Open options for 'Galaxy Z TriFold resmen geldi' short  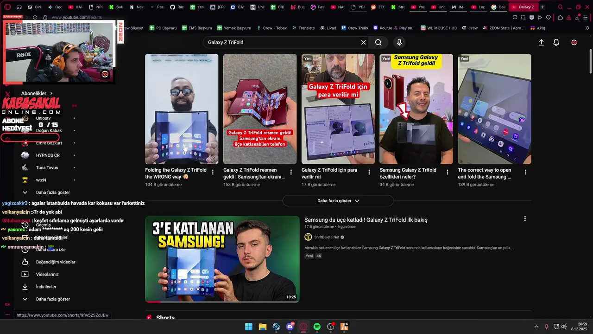tap(291, 172)
